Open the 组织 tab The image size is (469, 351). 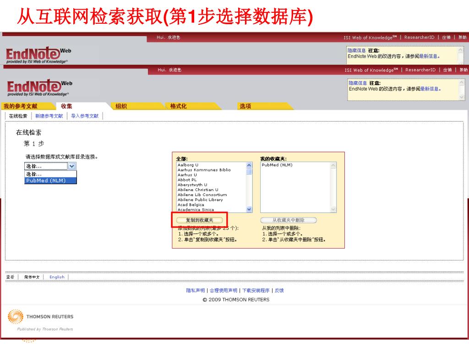click(121, 106)
